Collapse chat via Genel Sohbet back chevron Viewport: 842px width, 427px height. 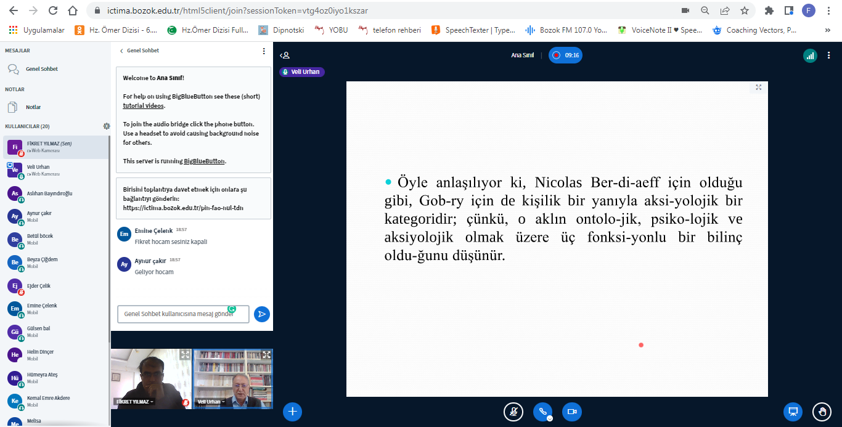click(x=121, y=51)
